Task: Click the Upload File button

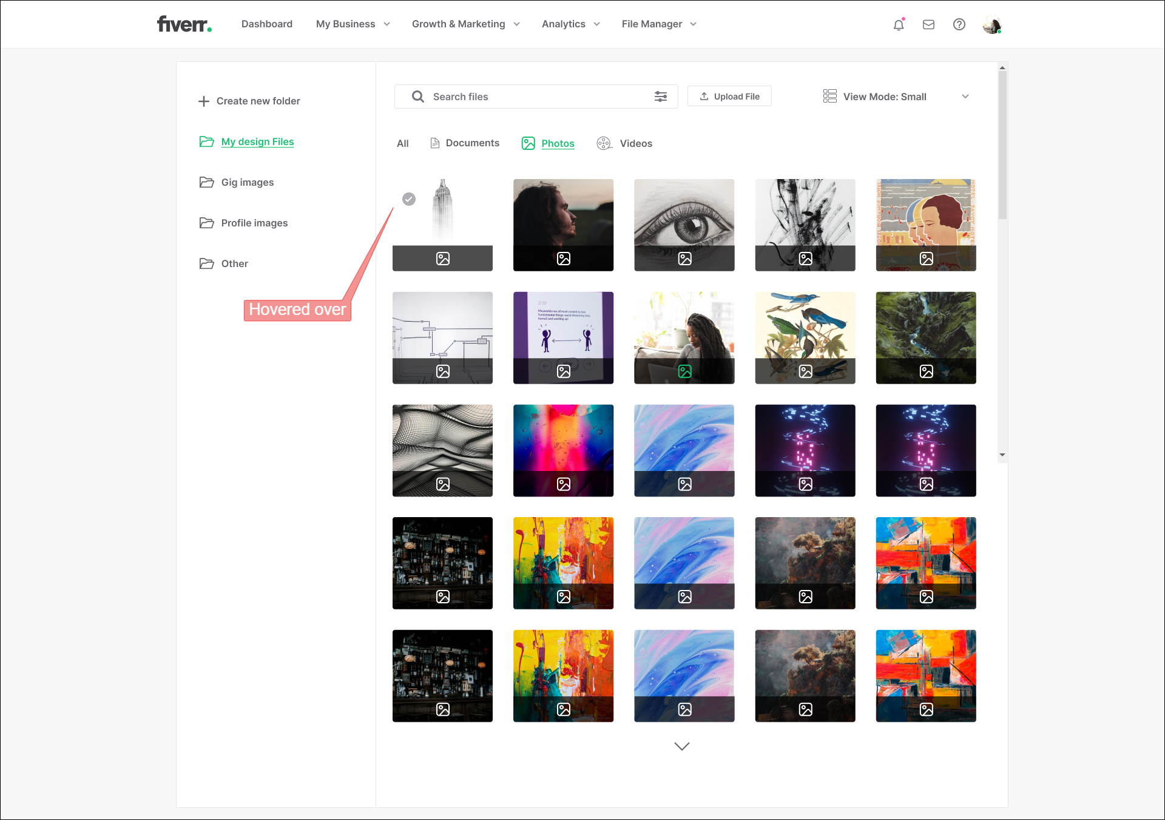Action: click(729, 97)
